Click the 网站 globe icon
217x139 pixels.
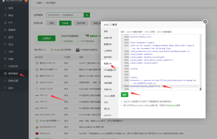[x=5, y=15]
